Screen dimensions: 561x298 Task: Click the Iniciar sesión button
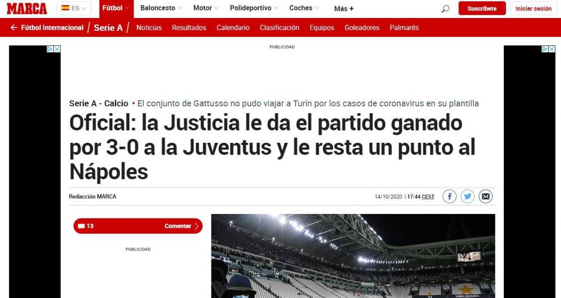click(534, 8)
